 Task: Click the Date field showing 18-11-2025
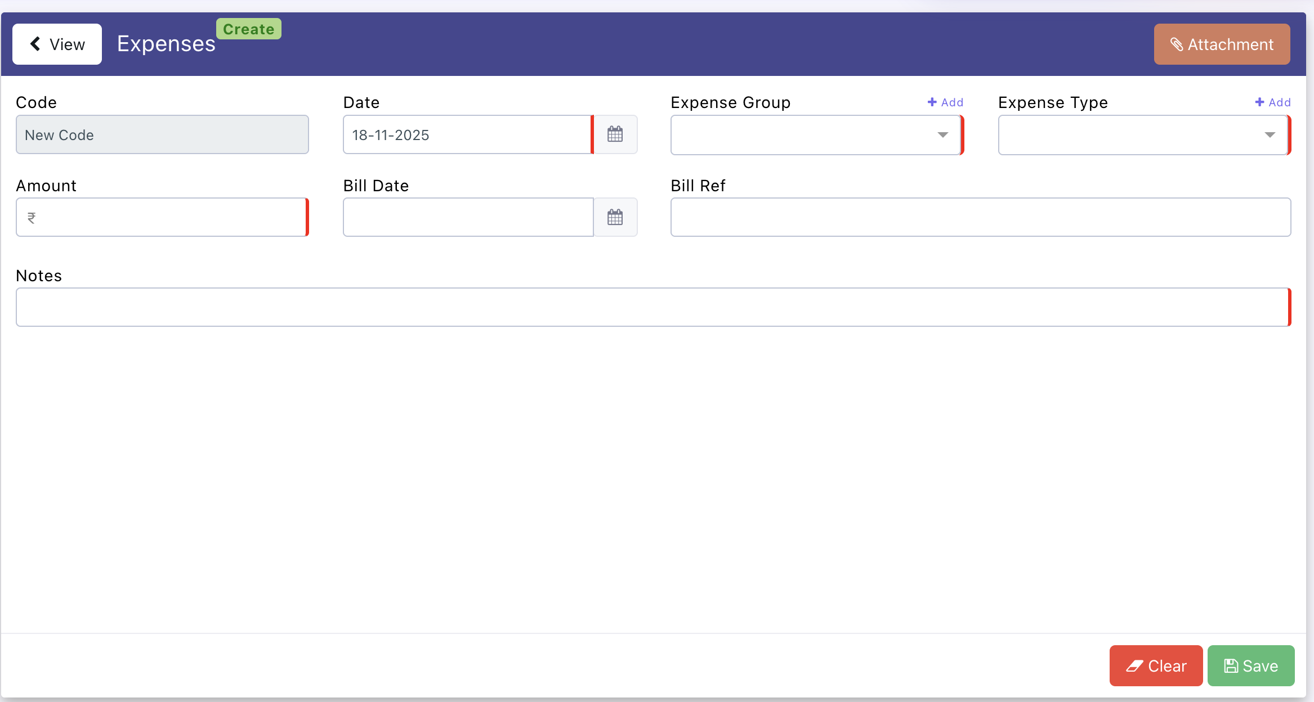tap(467, 135)
